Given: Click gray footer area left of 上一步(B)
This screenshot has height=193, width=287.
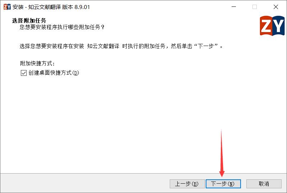Looking at the screenshot, I should click(84, 184).
